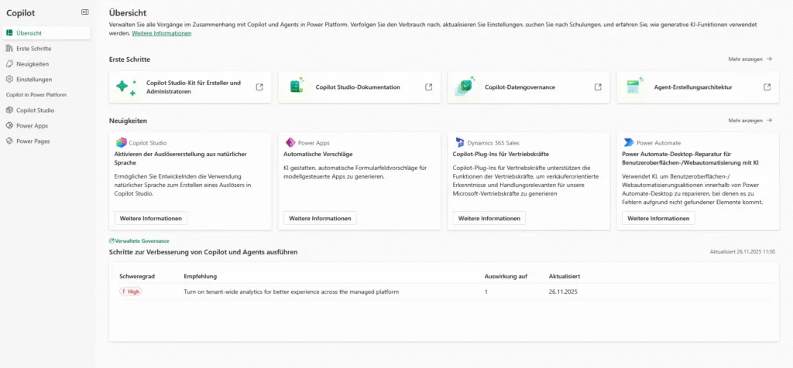The height and width of the screenshot is (368, 793).
Task: Expand Mehr anzeigen for Neuigkeiten section
Action: click(x=750, y=121)
